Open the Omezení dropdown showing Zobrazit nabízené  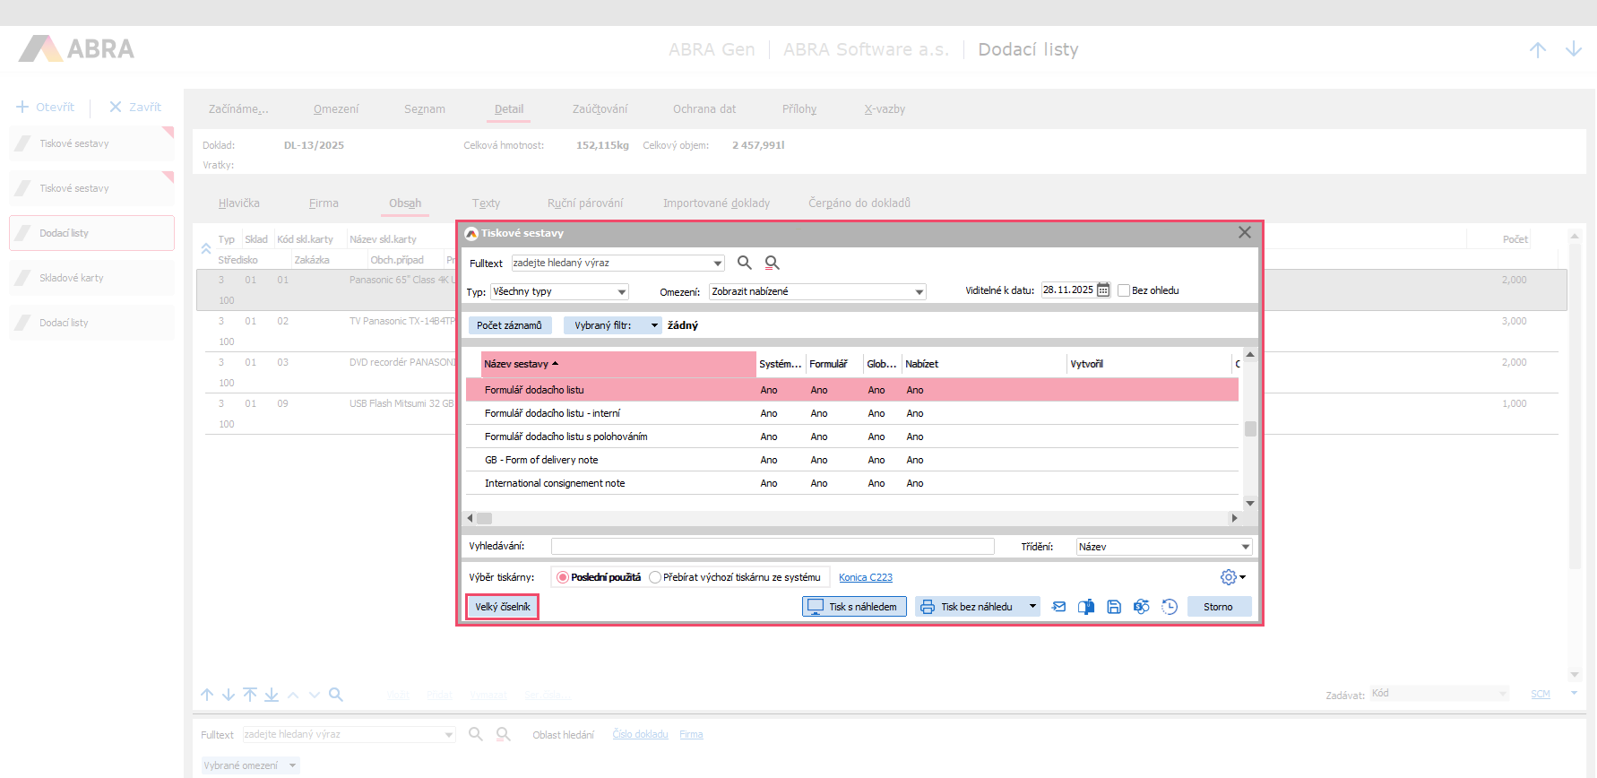tap(919, 291)
